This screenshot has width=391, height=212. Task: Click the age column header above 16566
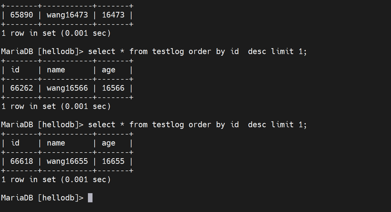[108, 70]
